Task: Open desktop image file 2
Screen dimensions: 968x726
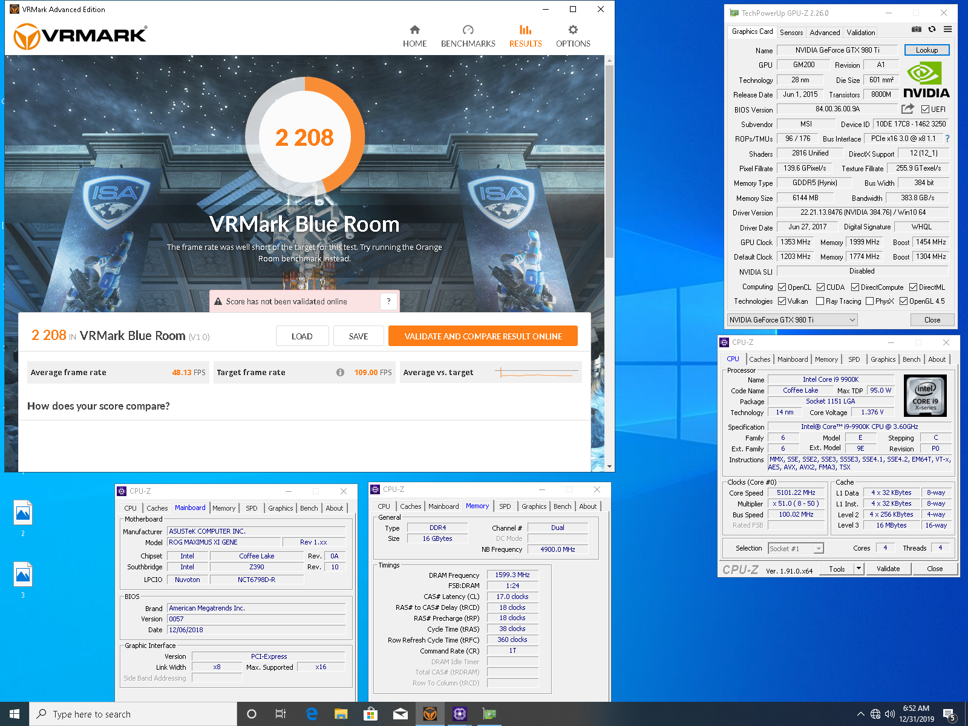Action: tap(23, 518)
